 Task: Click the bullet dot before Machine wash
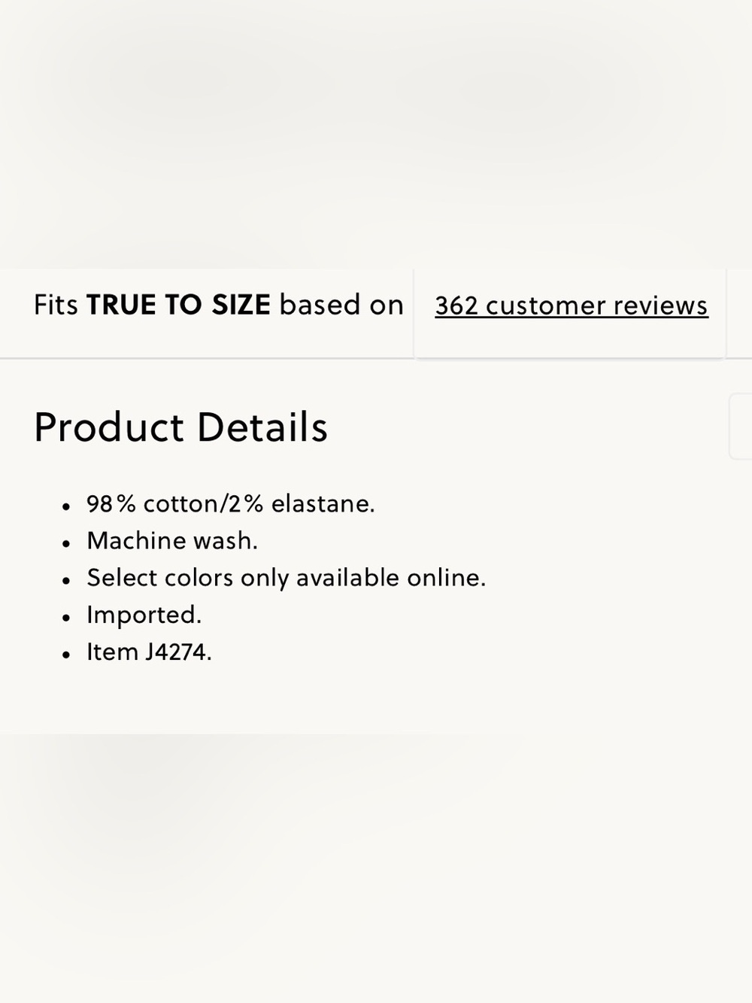[67, 543]
